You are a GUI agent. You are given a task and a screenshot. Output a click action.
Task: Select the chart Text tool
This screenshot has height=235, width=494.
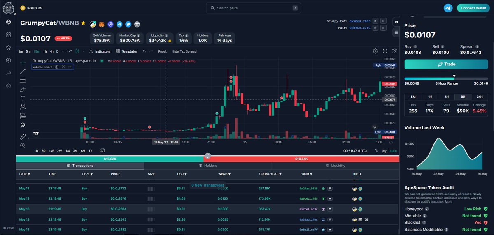(x=23, y=98)
